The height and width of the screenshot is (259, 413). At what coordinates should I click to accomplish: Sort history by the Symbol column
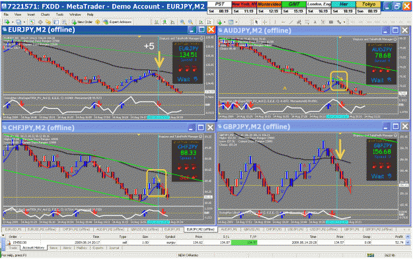click(x=170, y=237)
